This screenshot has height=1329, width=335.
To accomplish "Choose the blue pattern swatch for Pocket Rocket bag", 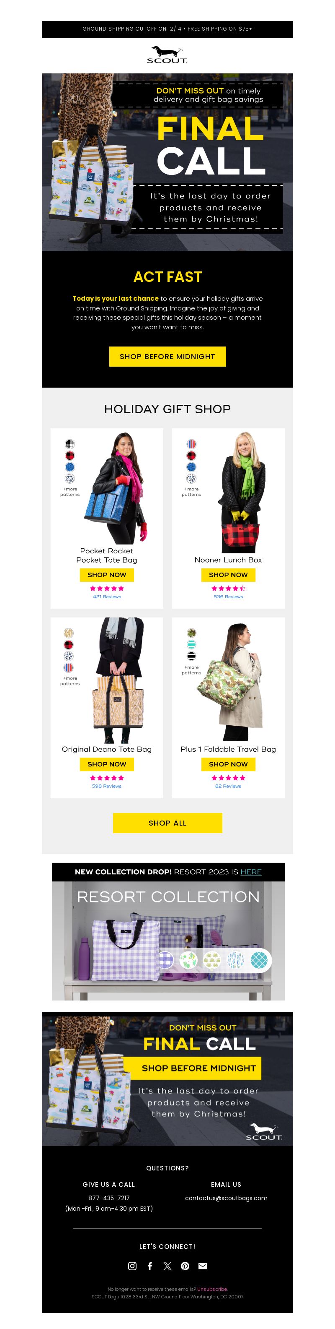I will click(x=70, y=467).
